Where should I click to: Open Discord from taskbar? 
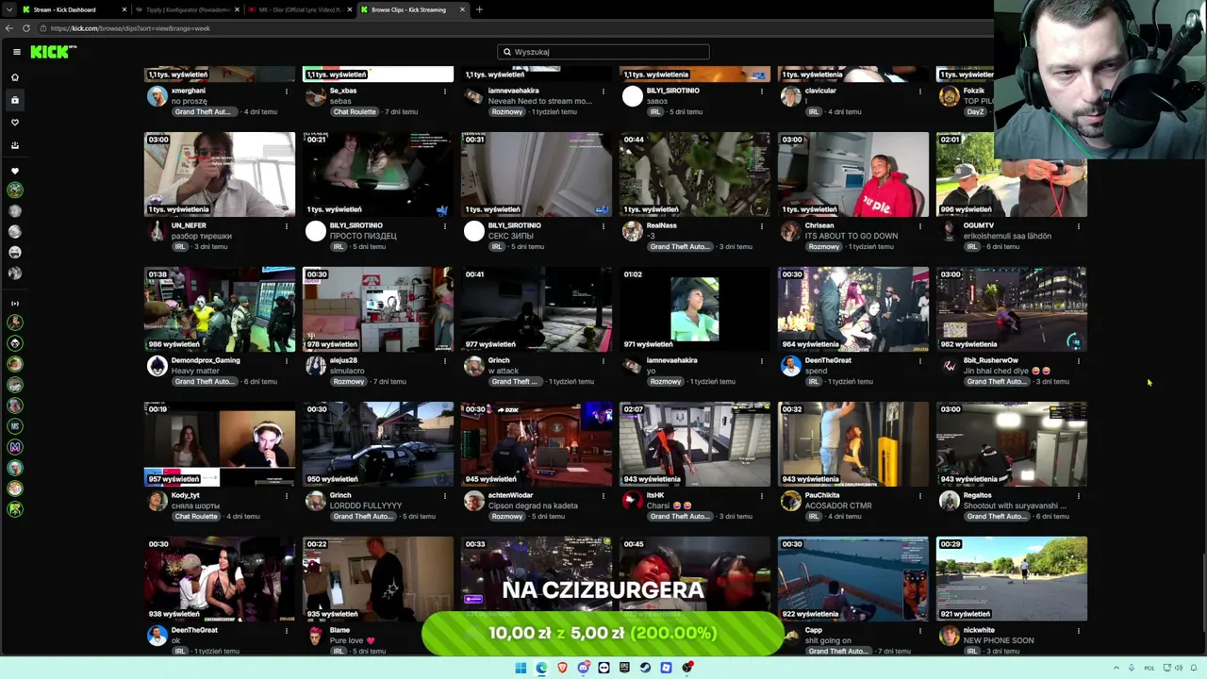583,668
